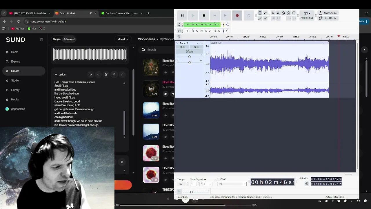
Task: Select the Multi-tool in Audacity
Action: point(265,18)
